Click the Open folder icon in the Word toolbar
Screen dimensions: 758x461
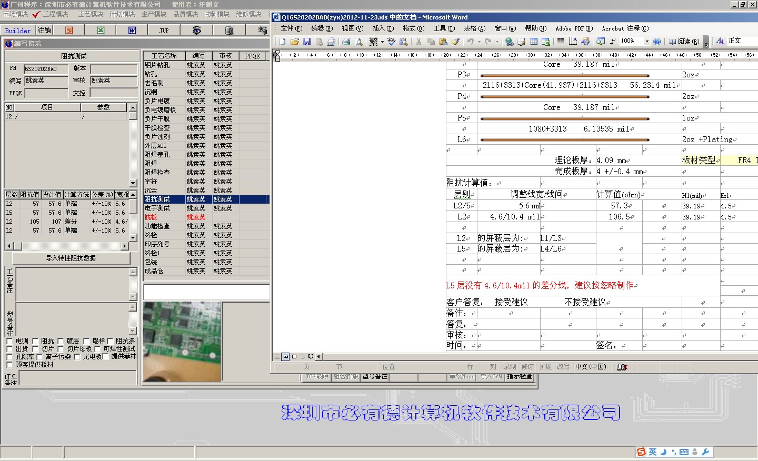click(294, 42)
